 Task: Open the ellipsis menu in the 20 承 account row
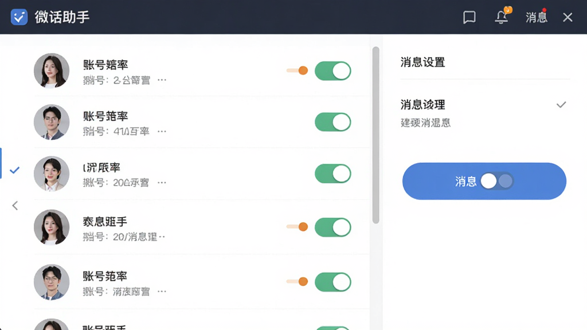pos(162,183)
